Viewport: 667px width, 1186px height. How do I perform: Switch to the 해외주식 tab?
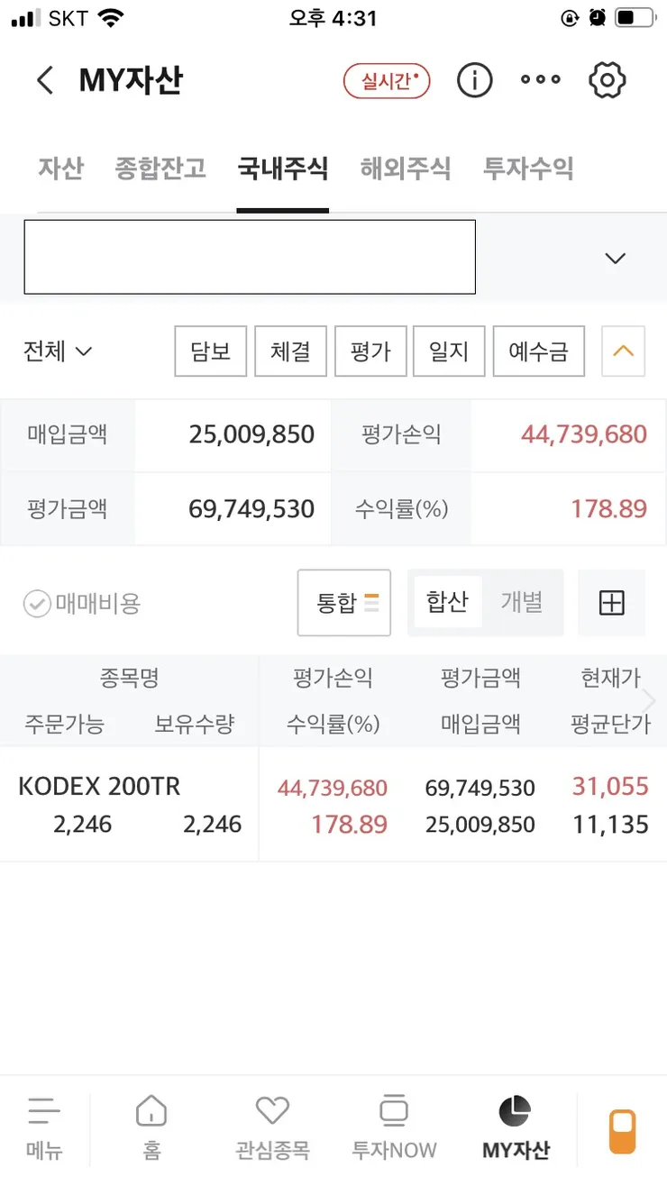[406, 168]
